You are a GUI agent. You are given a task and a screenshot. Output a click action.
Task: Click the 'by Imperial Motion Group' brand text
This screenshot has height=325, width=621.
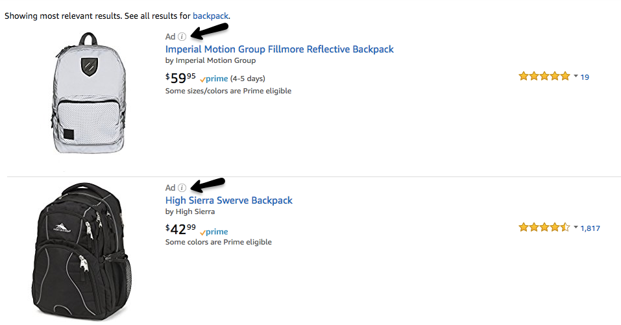click(210, 61)
